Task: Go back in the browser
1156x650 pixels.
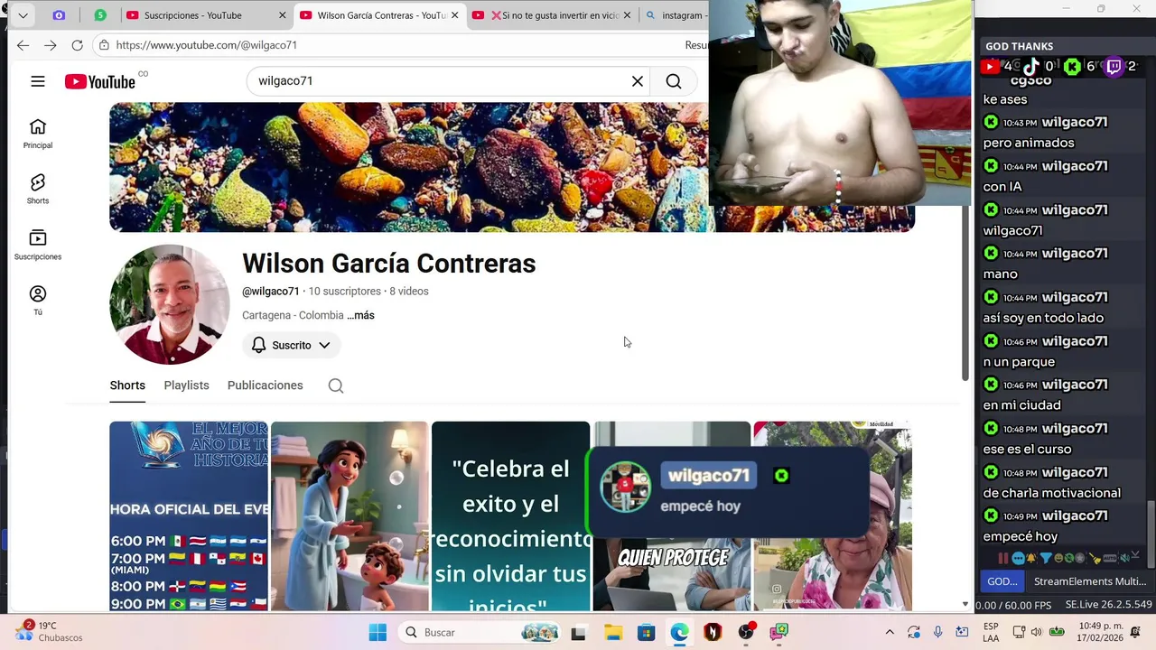Action: point(23,45)
